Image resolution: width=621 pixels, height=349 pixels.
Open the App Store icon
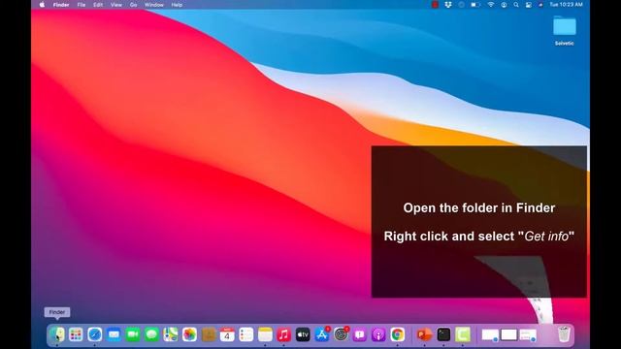(322, 334)
